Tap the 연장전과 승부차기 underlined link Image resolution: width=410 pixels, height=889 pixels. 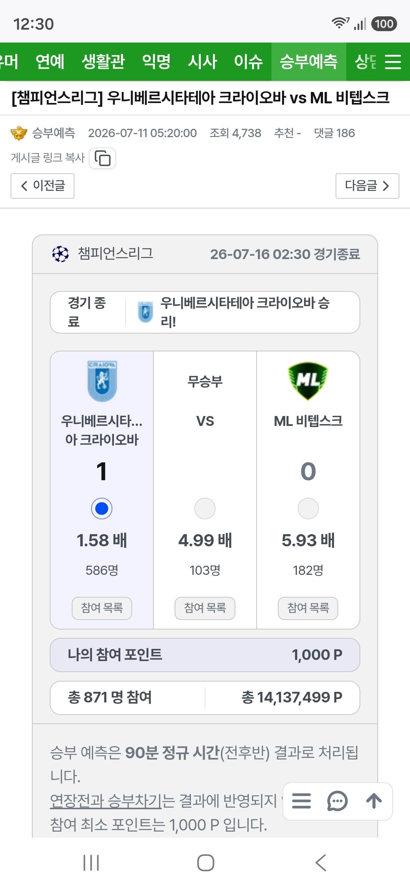[106, 801]
